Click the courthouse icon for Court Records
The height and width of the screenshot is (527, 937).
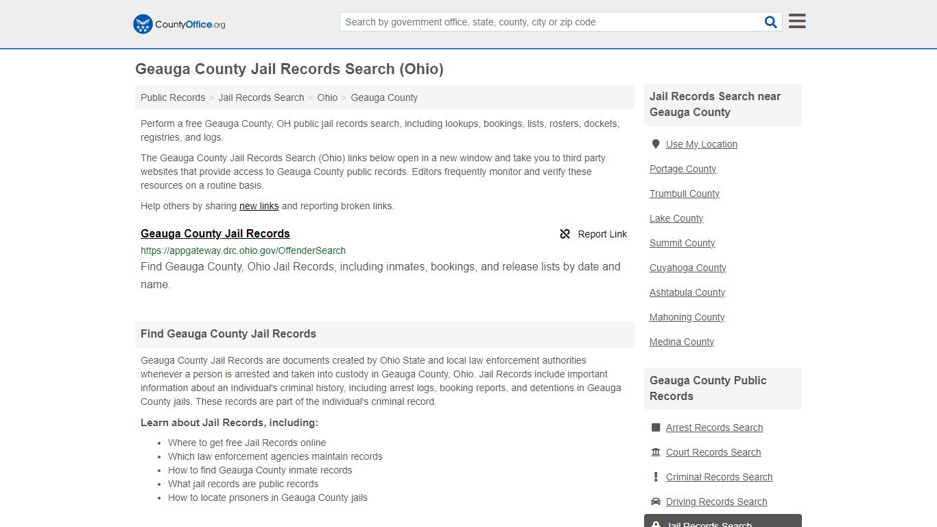click(x=655, y=452)
